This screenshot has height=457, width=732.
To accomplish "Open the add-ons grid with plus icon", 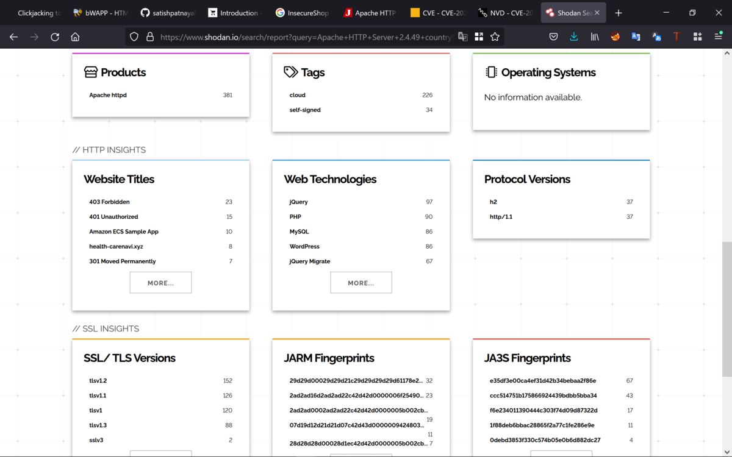I will point(697,37).
